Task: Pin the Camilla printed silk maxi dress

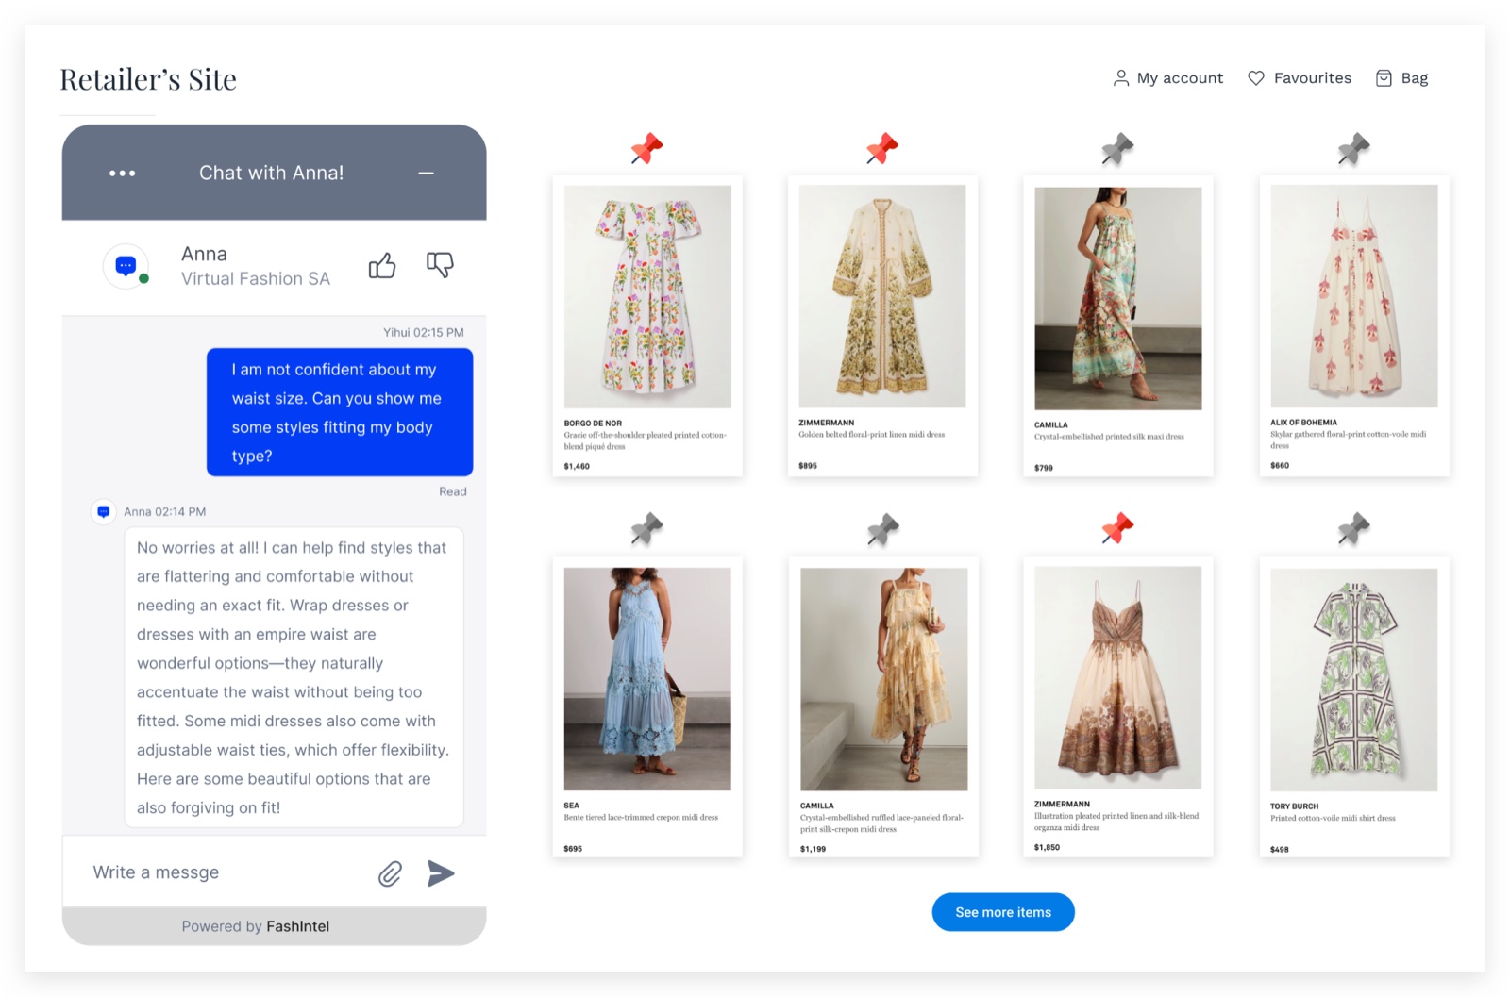Action: coord(1117,149)
